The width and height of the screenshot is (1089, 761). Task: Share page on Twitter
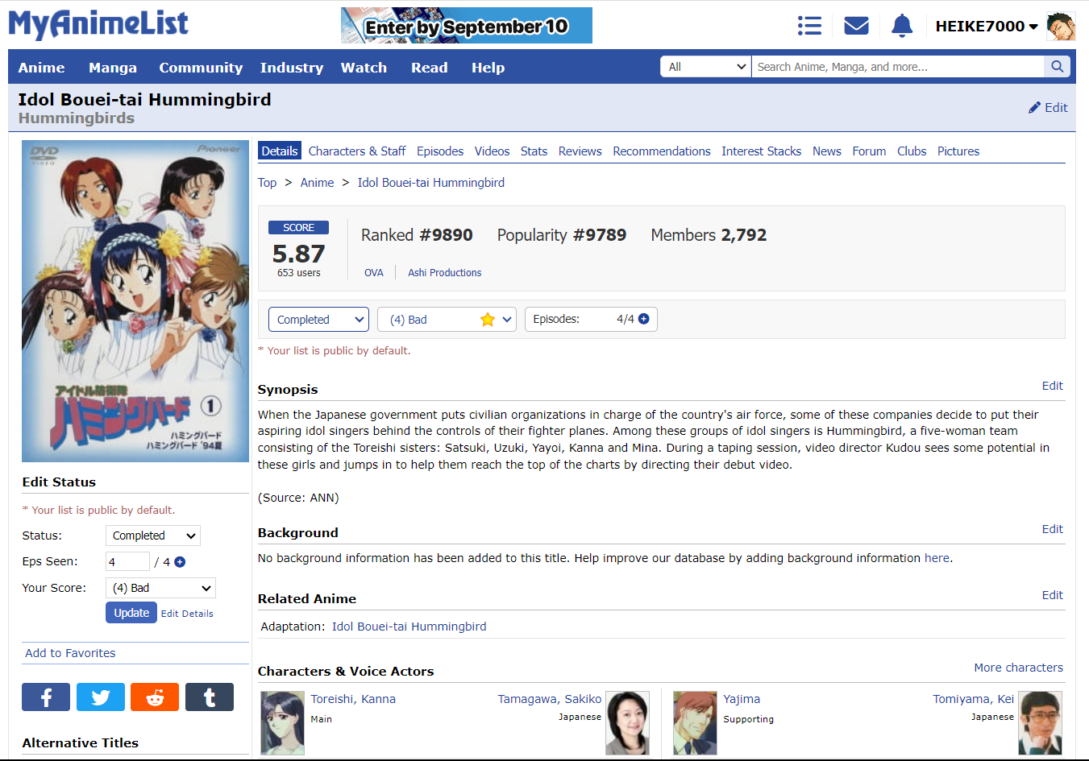coord(101,697)
